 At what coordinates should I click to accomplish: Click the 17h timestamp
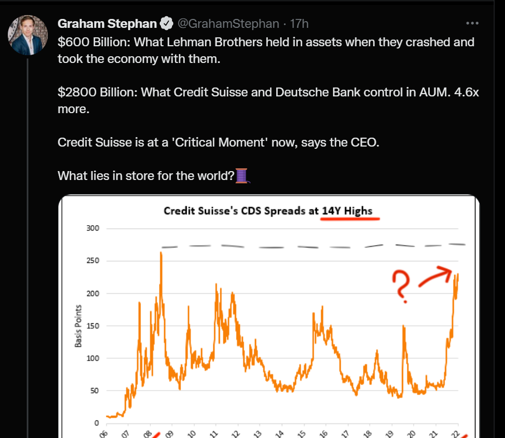(299, 23)
